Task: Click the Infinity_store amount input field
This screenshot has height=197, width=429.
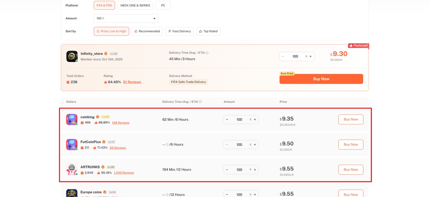Action: 295,57
